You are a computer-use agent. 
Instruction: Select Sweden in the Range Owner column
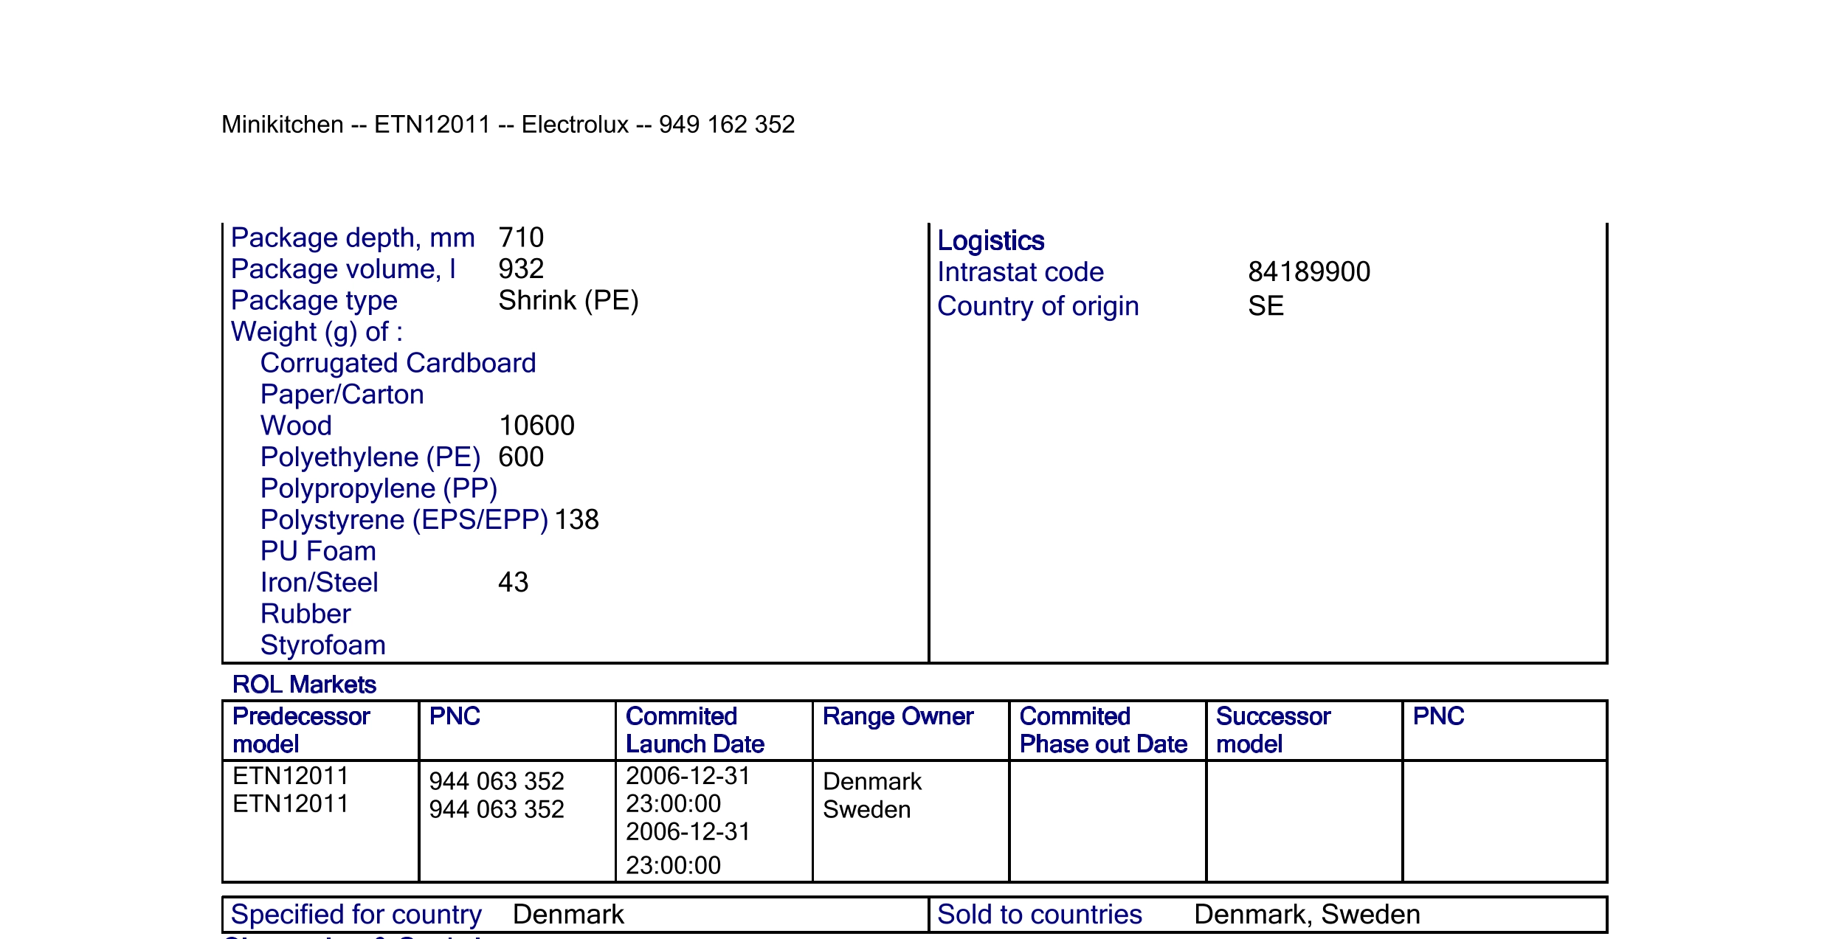pos(866,809)
